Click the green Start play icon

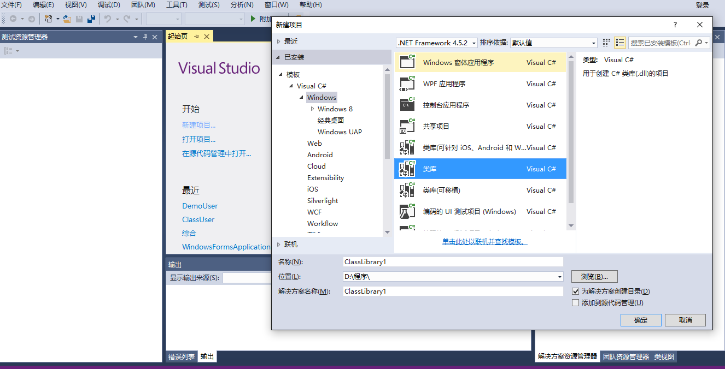pyautogui.click(x=253, y=19)
